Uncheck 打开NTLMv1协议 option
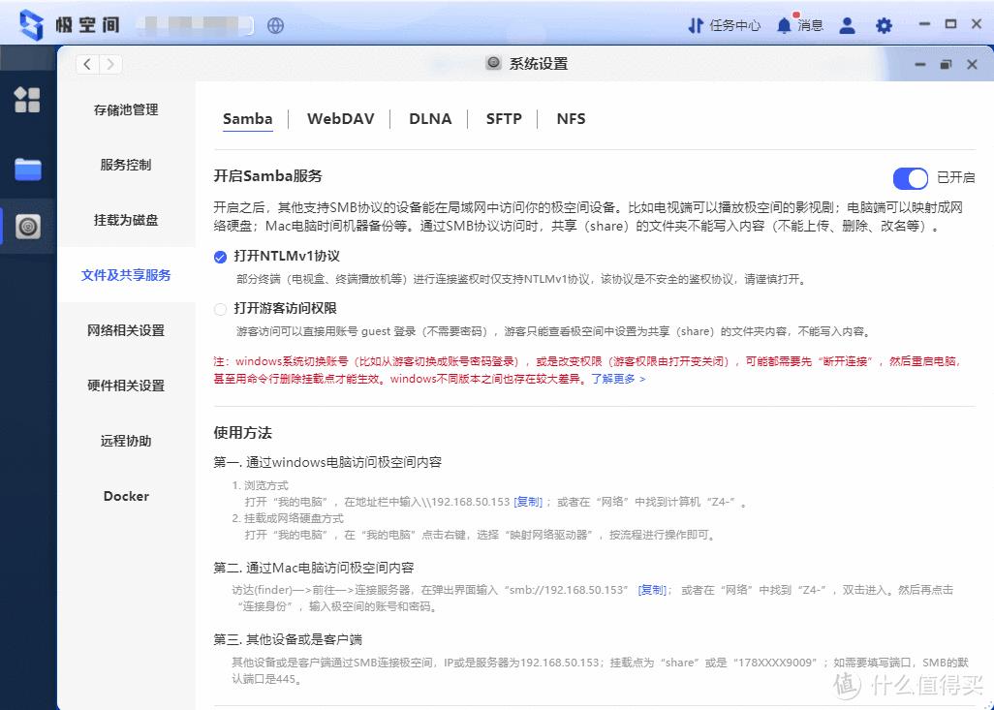The height and width of the screenshot is (710, 994). [x=220, y=257]
